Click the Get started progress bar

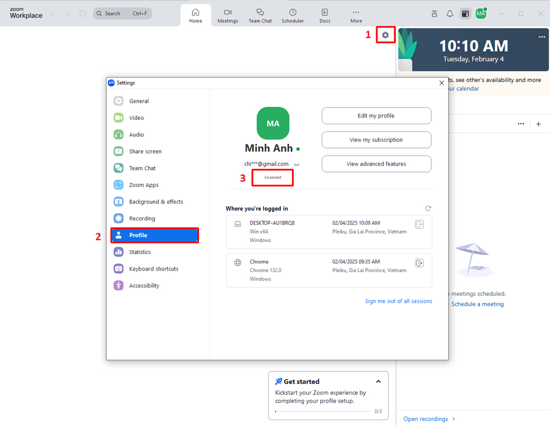pyautogui.click(x=323, y=411)
